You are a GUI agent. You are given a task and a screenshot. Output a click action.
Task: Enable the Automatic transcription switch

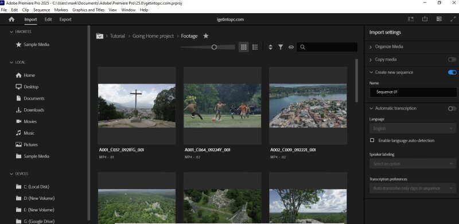[x=452, y=108]
